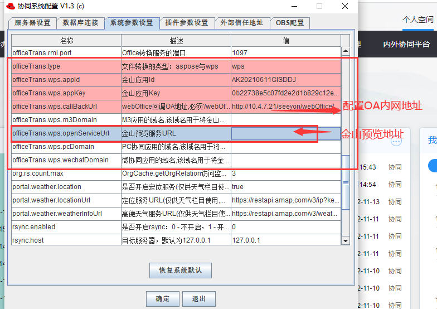
Task: Select the org.rs.count.max name cell
Action: [66, 173]
